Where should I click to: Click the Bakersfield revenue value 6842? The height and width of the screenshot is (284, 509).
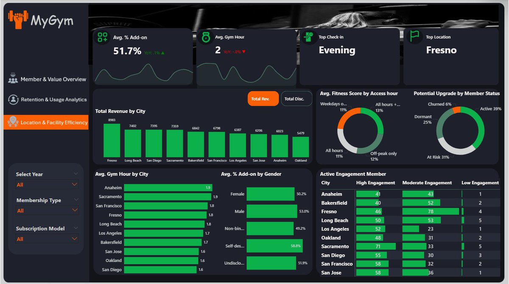[196, 128]
